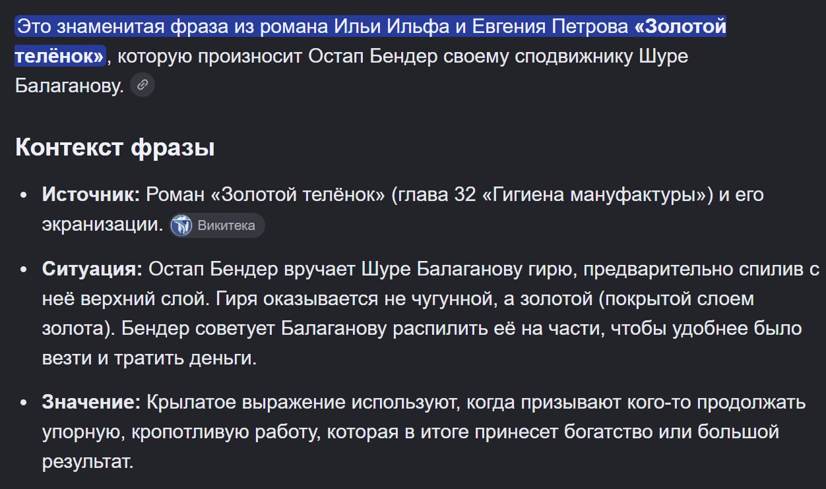Click the bold label "Источник:"
The height and width of the screenshot is (489, 826).
point(91,194)
